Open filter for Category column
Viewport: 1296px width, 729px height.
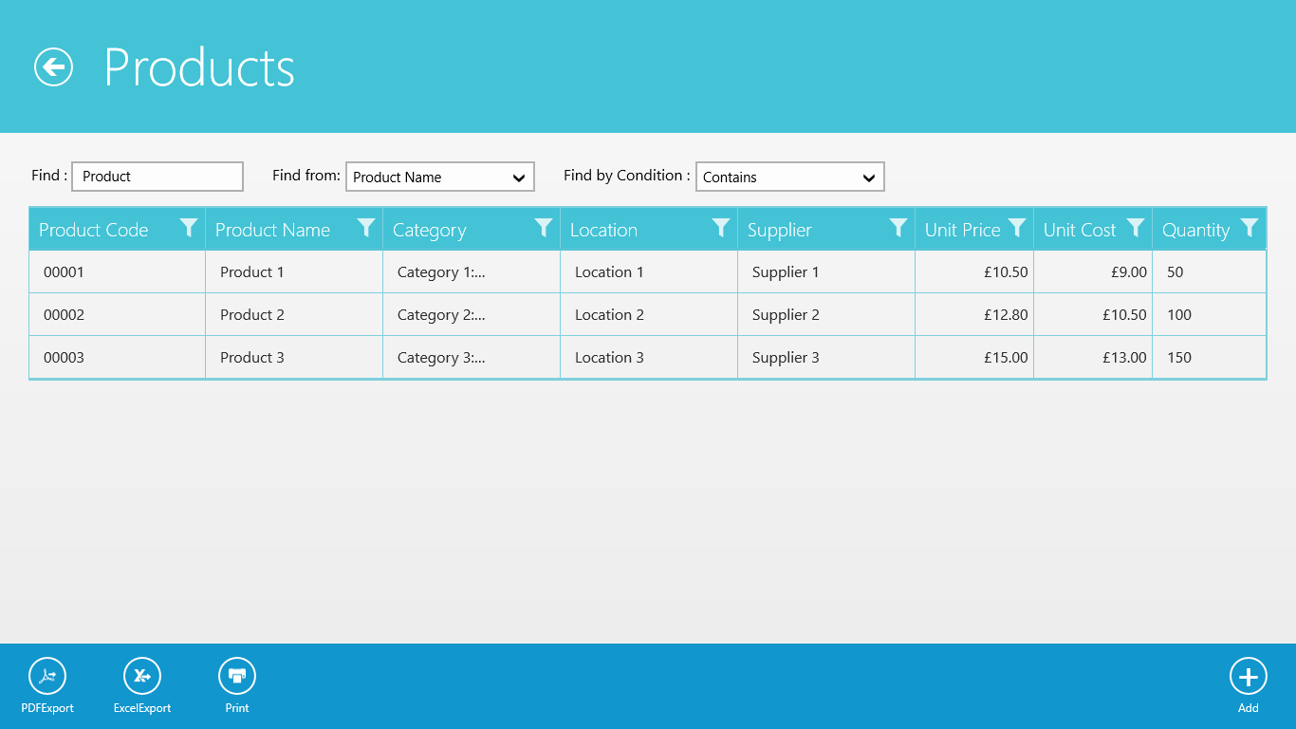(544, 228)
